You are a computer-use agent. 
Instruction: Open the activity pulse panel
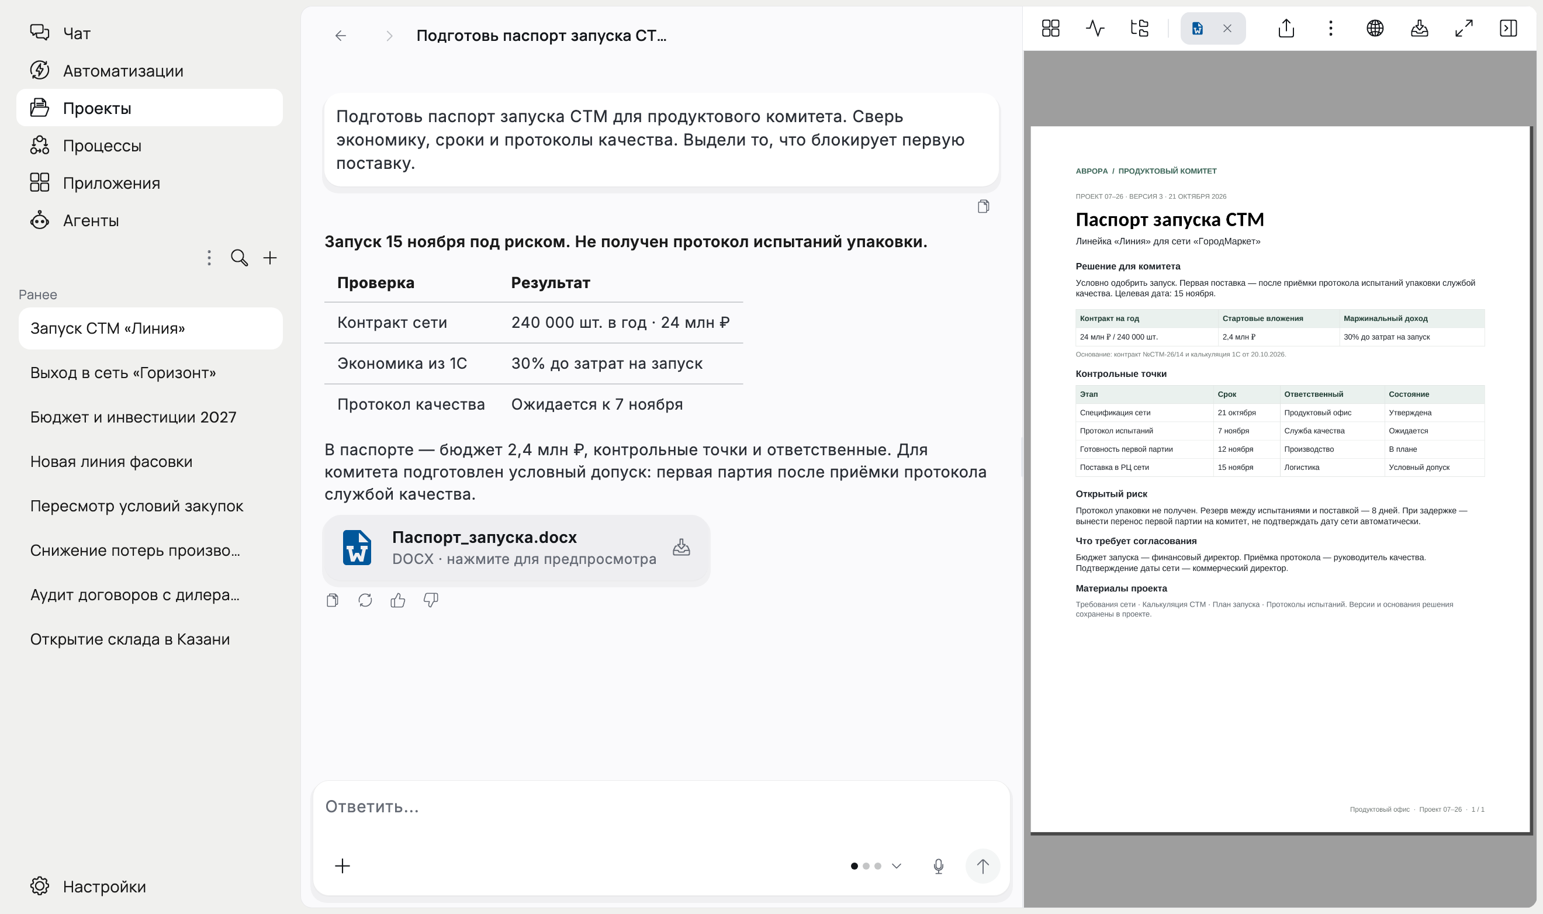(x=1095, y=28)
